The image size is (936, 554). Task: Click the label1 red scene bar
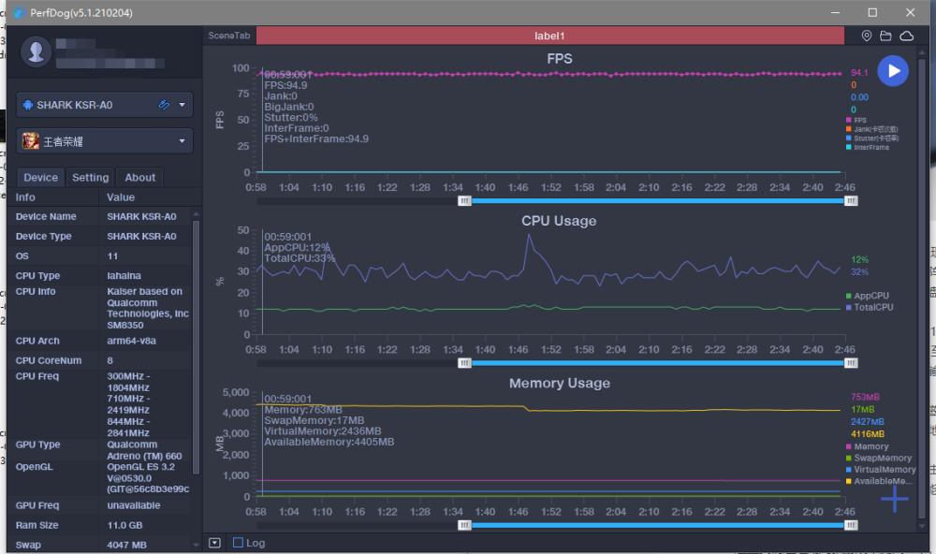point(549,36)
